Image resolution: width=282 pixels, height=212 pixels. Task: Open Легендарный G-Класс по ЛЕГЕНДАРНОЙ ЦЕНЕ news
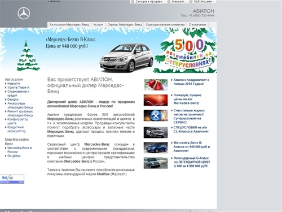tap(192, 162)
